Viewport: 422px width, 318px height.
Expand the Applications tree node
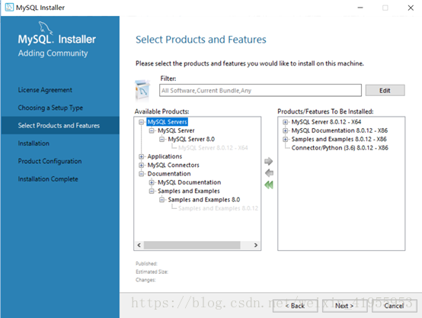tap(141, 156)
